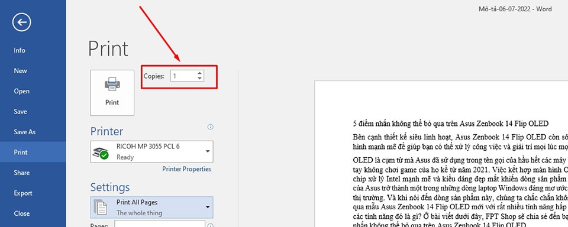The width and height of the screenshot is (568, 227).
Task: Select Save As in the sidebar
Action: pyautogui.click(x=25, y=132)
